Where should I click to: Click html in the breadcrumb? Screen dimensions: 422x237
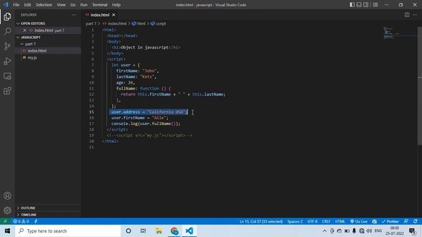pos(139,24)
